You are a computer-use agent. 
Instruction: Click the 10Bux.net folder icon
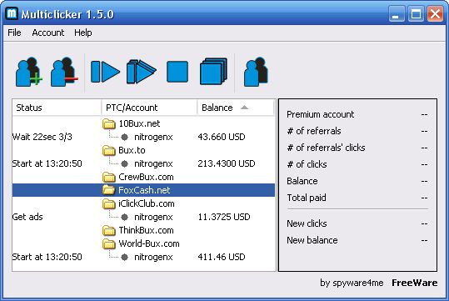click(x=109, y=124)
